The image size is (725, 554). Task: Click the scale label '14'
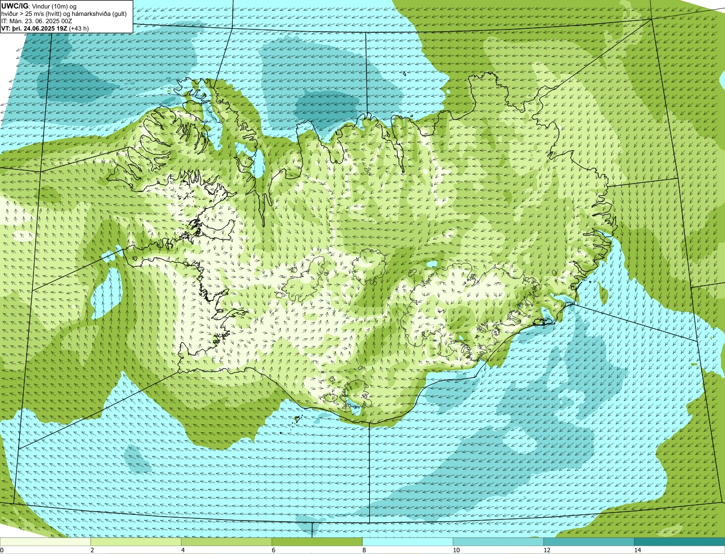(x=637, y=550)
